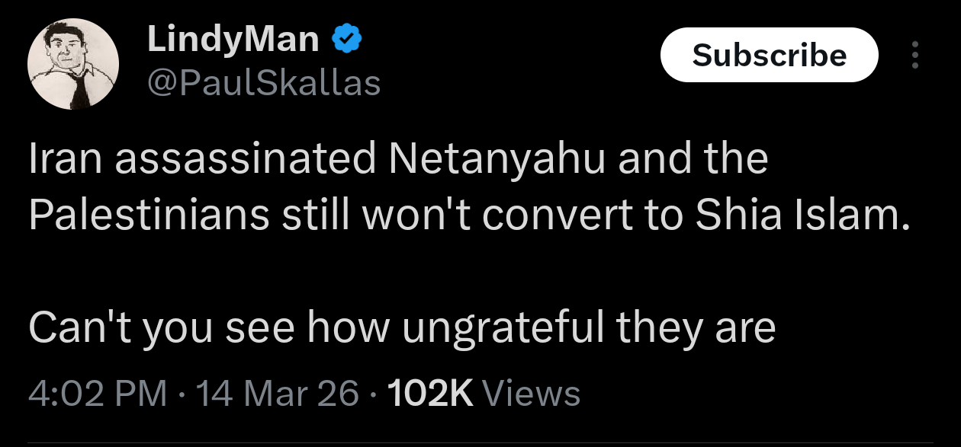Click the word Palestinians in the tweet
This screenshot has height=447, width=961.
pos(149,216)
